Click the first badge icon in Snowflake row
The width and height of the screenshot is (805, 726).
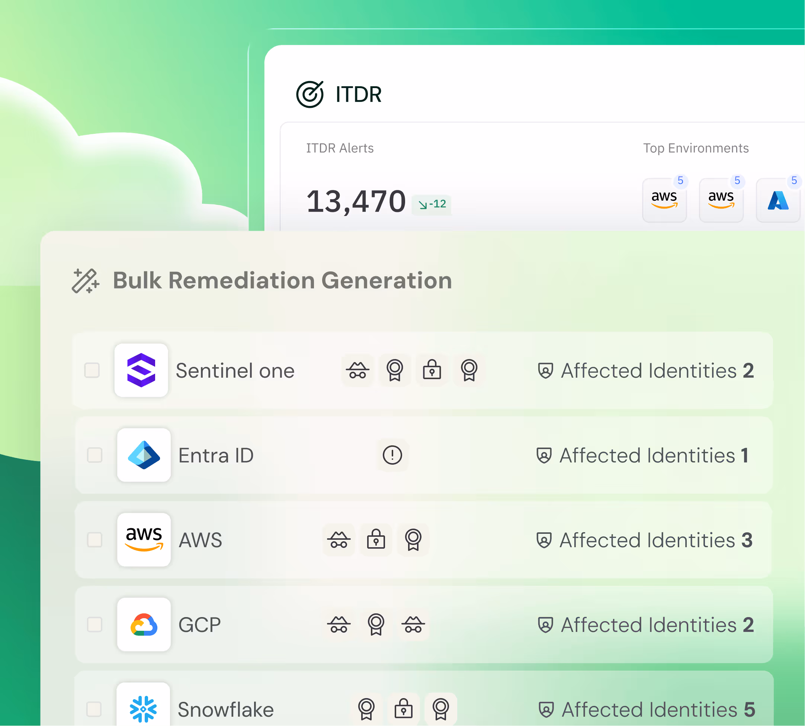coord(366,709)
